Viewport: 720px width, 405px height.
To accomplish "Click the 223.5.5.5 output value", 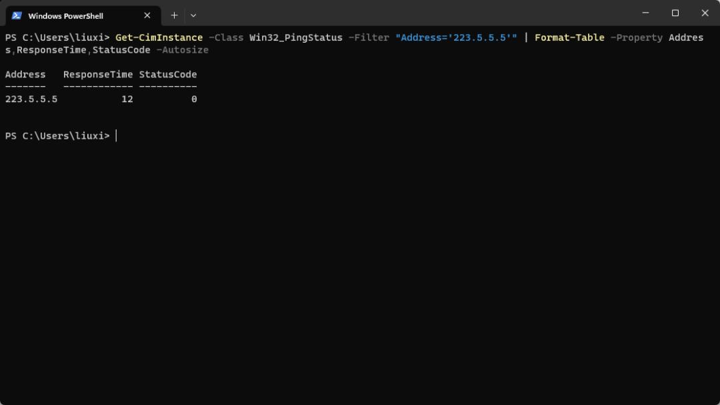I will [x=31, y=99].
